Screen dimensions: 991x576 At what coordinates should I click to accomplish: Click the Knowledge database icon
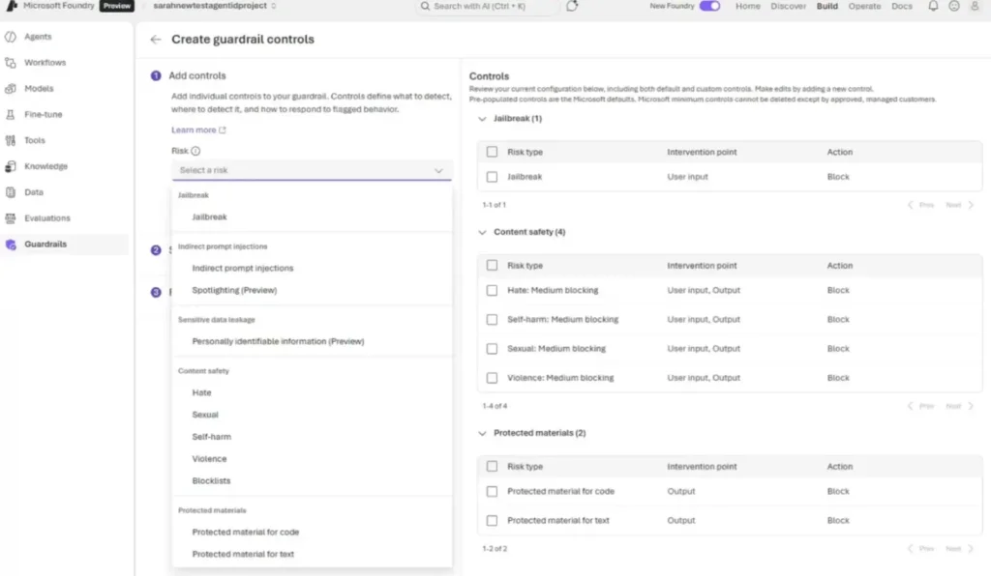[10, 166]
